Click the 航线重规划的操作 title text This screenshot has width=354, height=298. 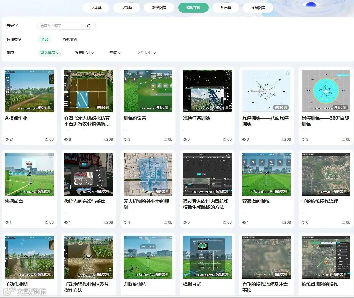tap(320, 284)
